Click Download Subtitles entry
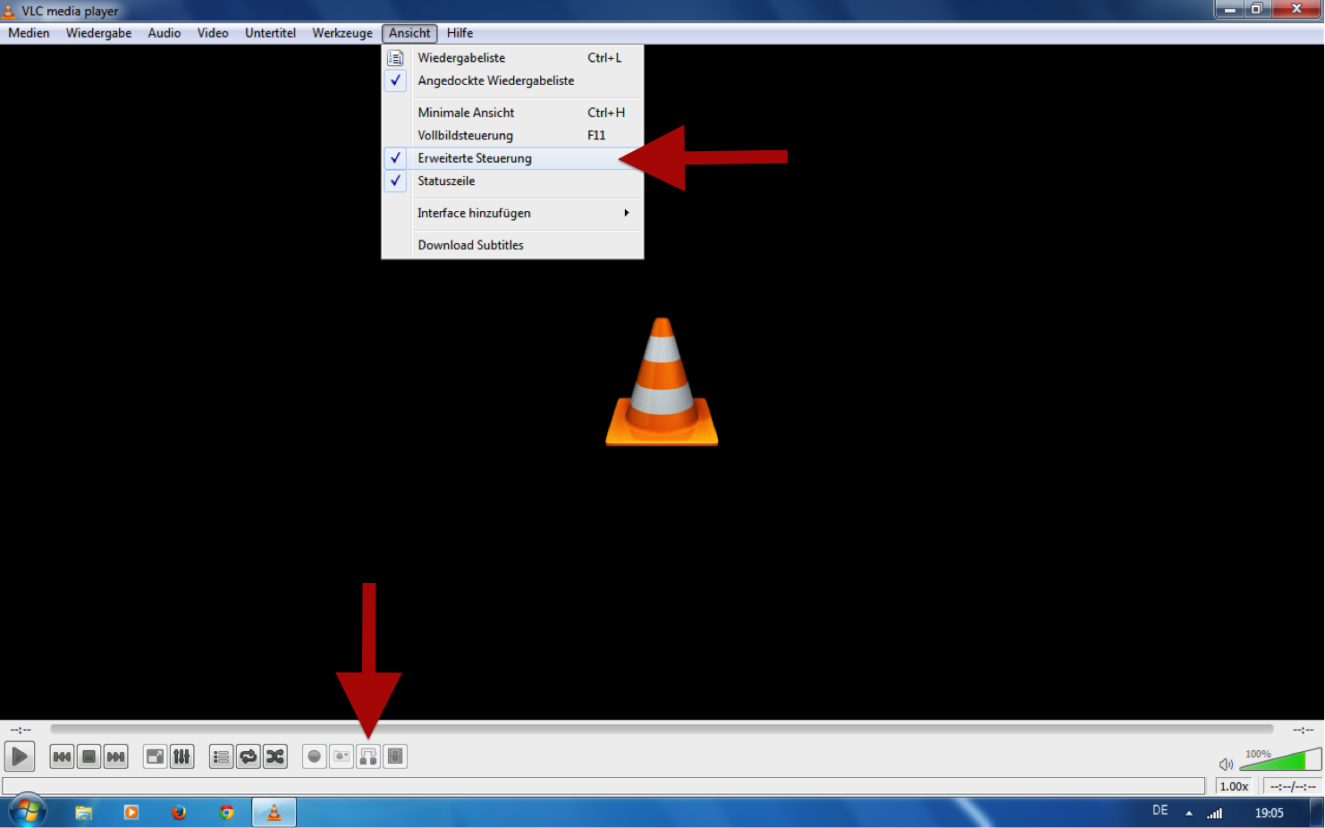1325x828 pixels. point(512,245)
